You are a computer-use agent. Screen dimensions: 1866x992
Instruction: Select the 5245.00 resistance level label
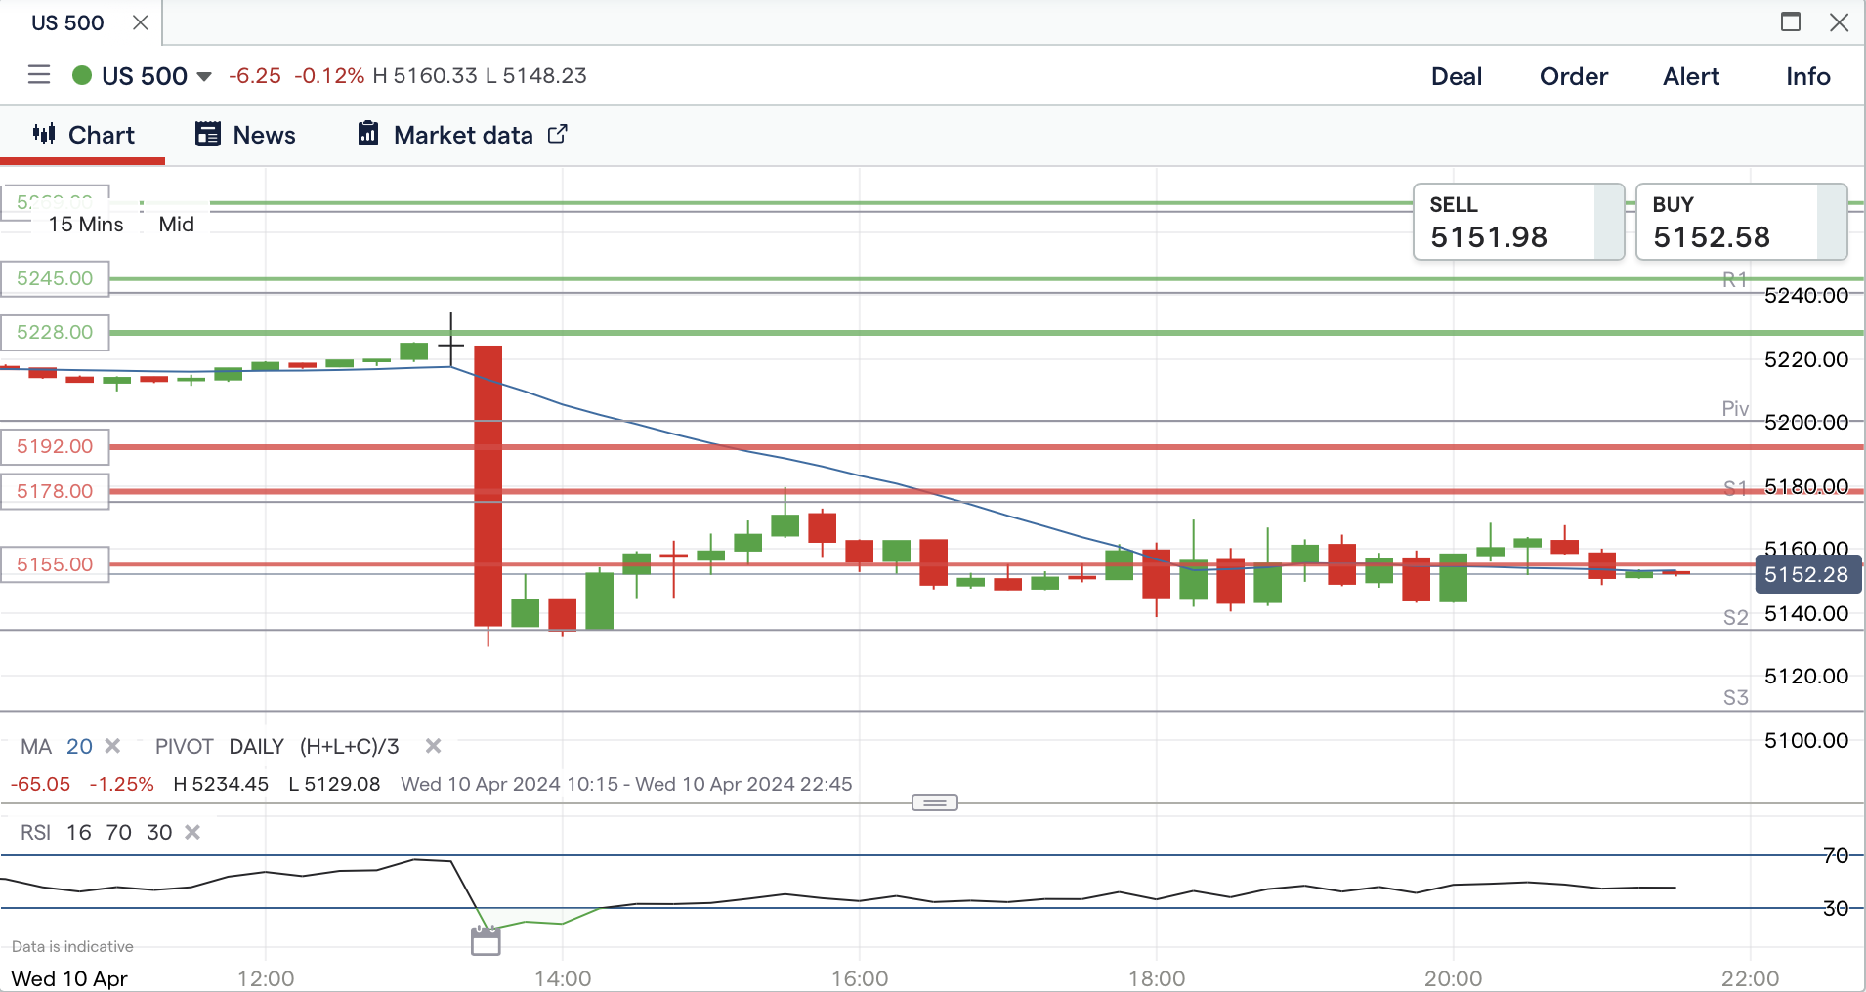[x=55, y=278]
